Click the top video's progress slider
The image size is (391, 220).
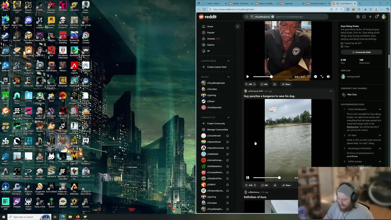(x=272, y=77)
